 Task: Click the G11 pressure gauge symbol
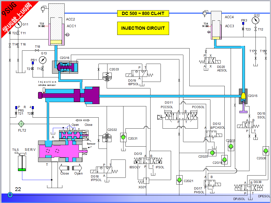18,24
